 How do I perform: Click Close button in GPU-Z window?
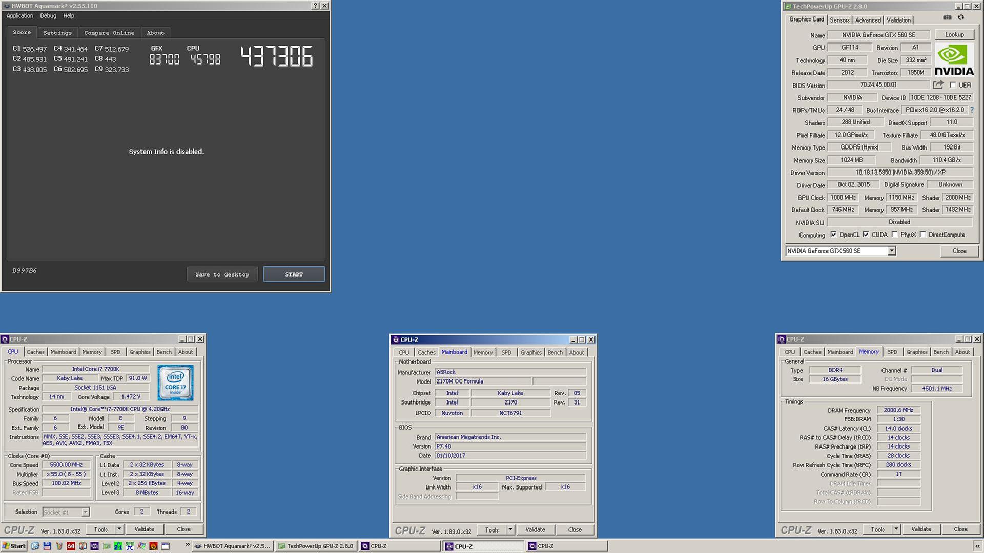click(959, 251)
